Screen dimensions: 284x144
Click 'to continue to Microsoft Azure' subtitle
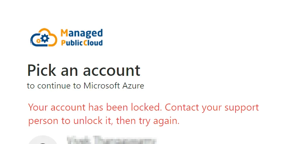[86, 86]
